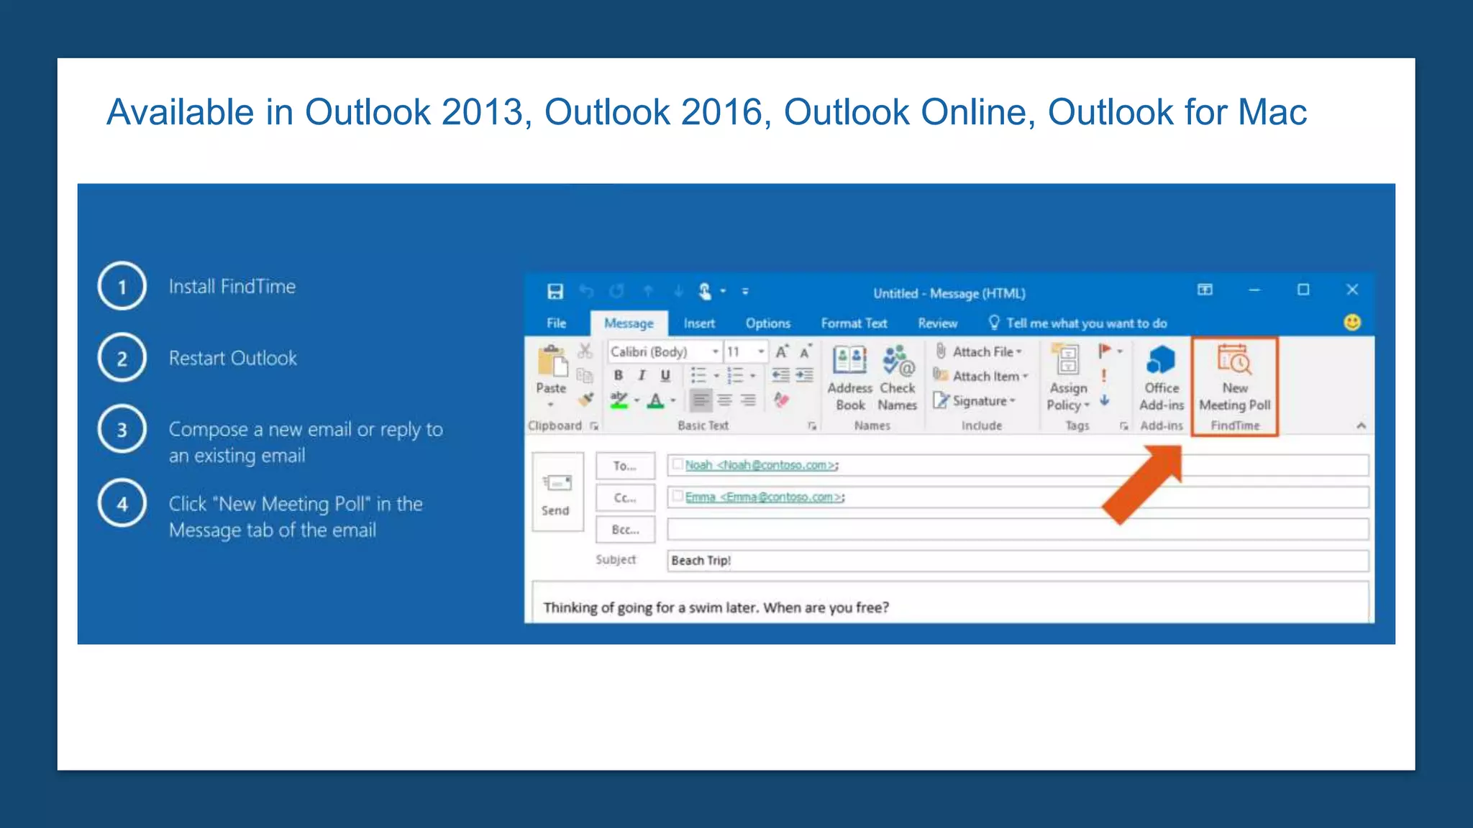This screenshot has width=1473, height=828.
Task: Switch to the Options tab
Action: [767, 323]
